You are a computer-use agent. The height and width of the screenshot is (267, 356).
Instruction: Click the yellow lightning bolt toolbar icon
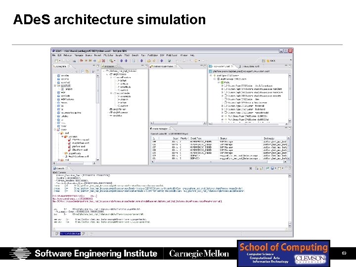click(154, 61)
